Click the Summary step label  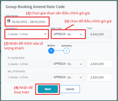[67, 46]
